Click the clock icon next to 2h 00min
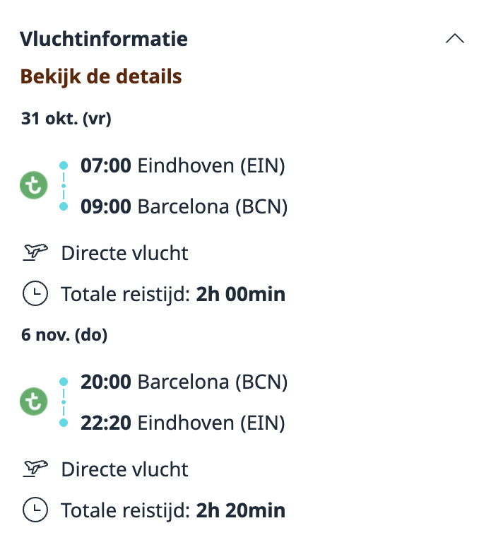Viewport: 479px width, 540px height. (x=35, y=293)
